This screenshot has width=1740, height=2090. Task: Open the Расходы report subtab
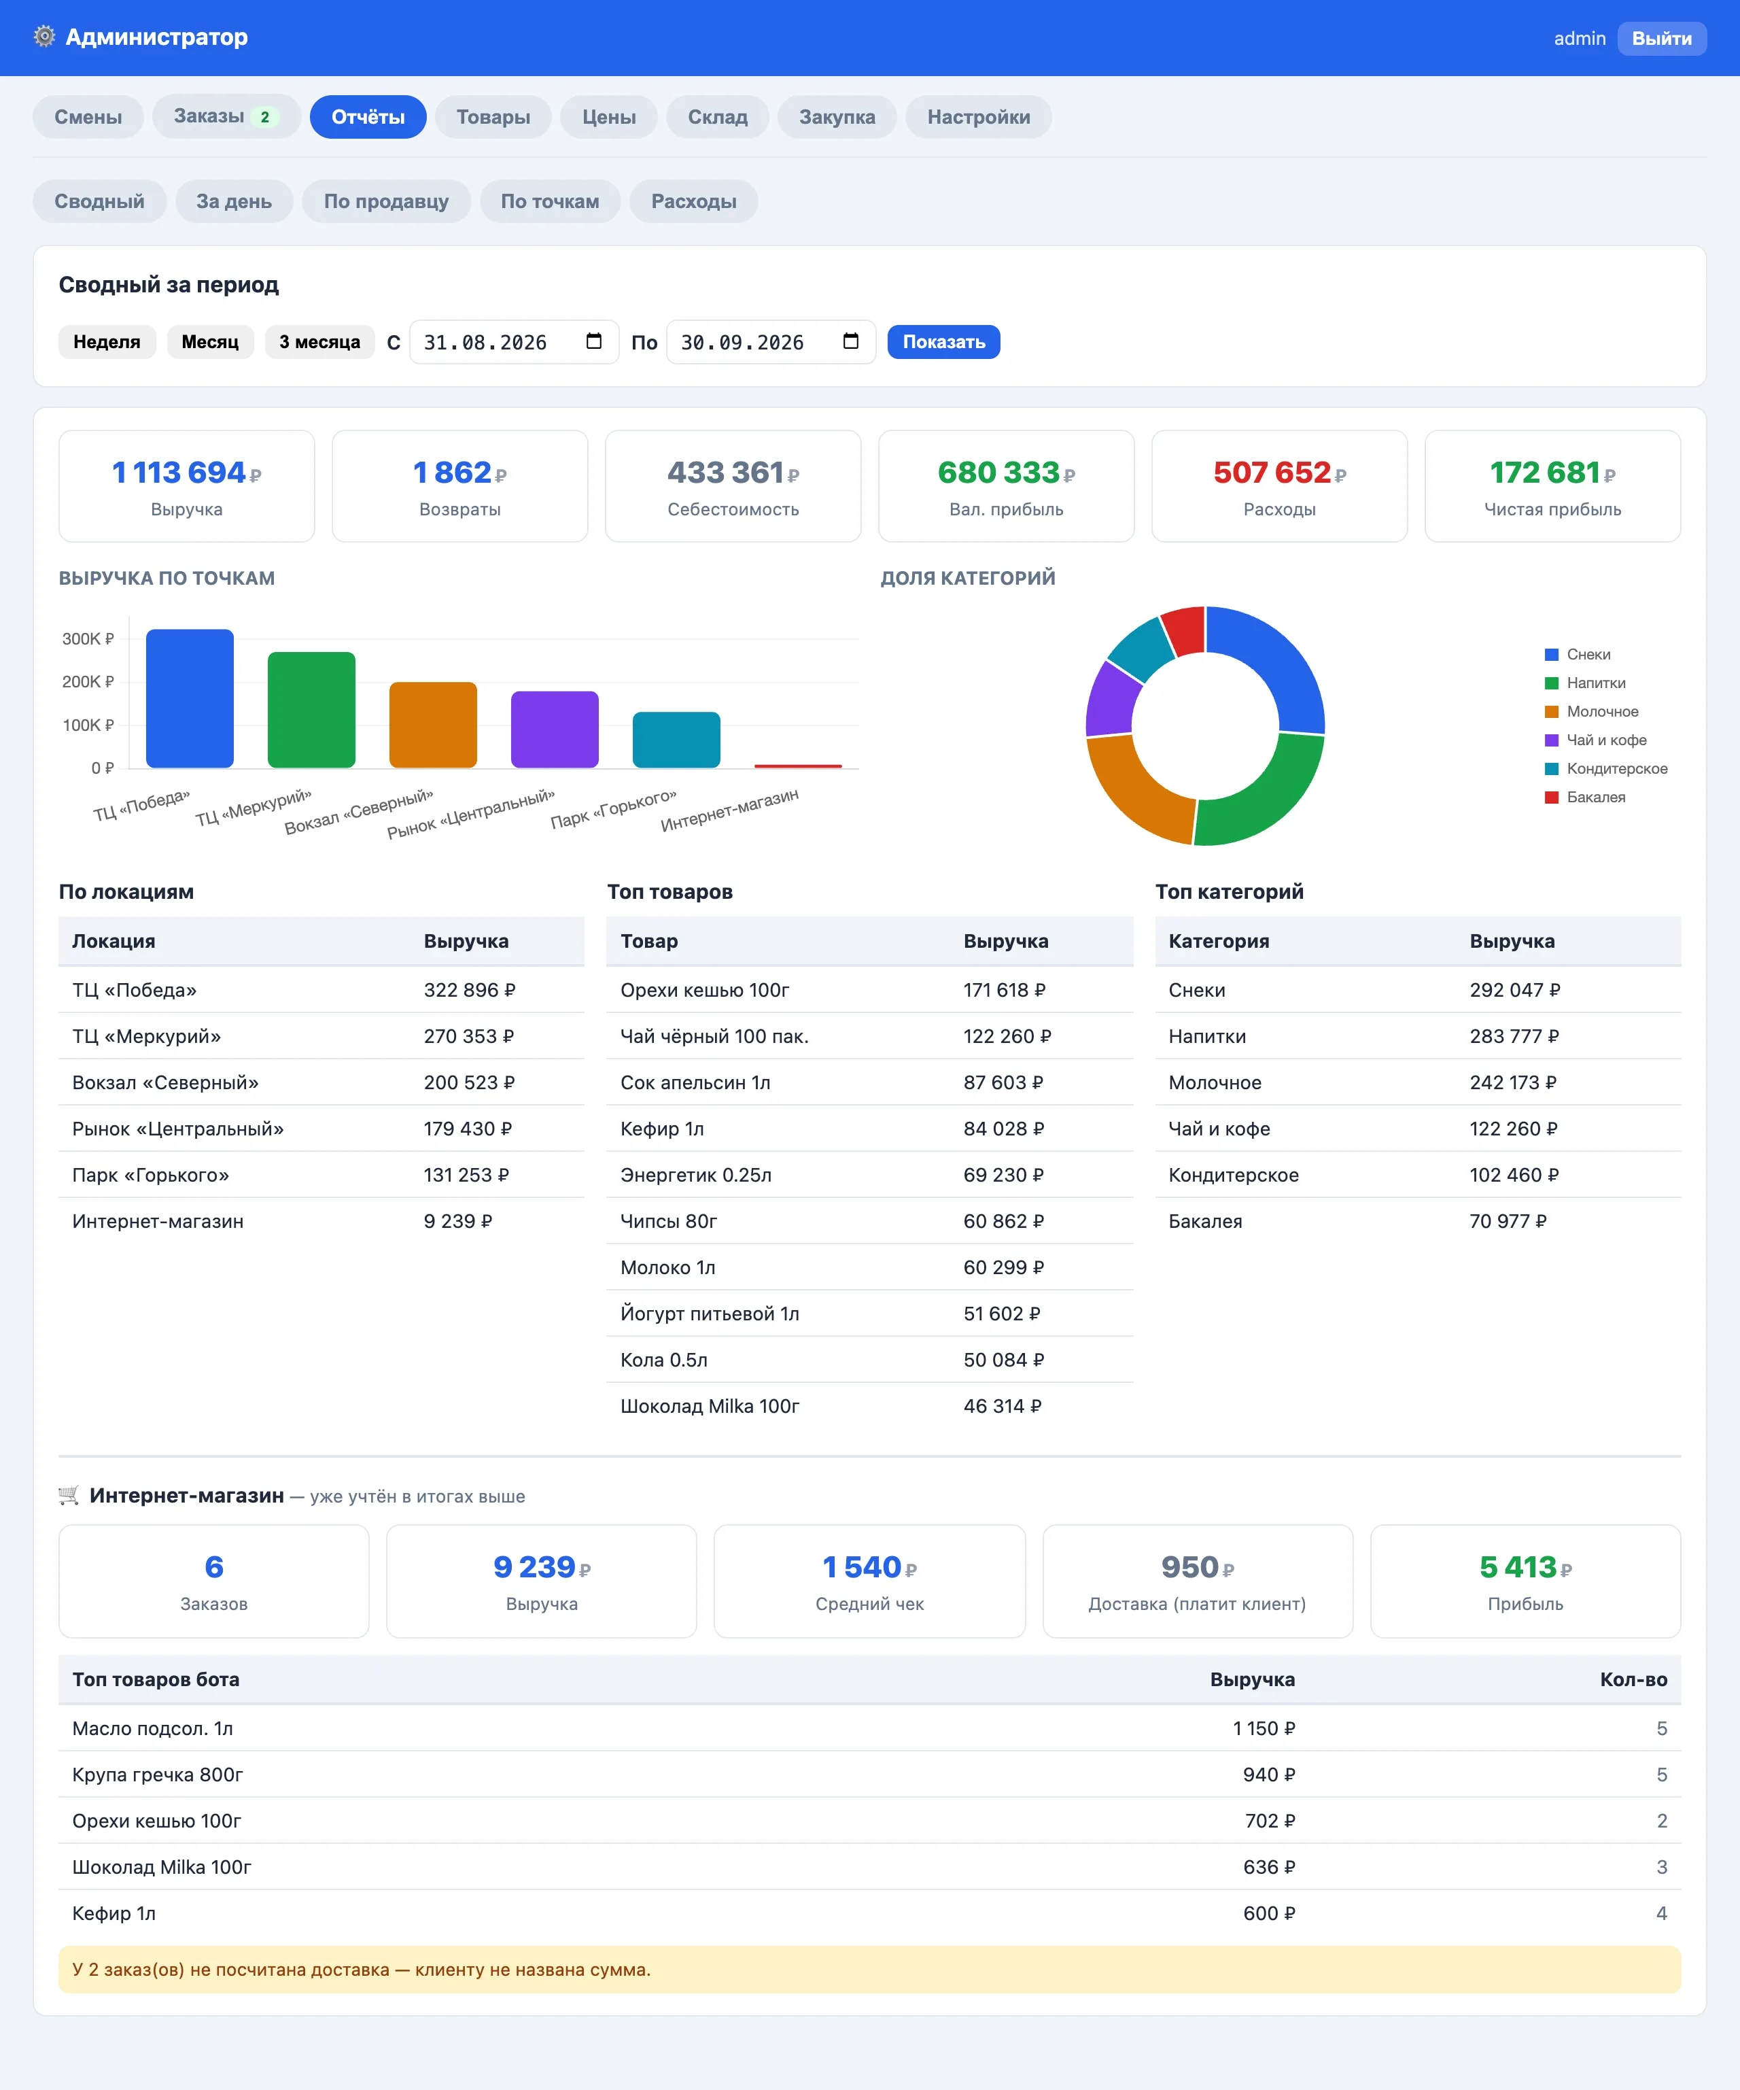[x=693, y=201]
